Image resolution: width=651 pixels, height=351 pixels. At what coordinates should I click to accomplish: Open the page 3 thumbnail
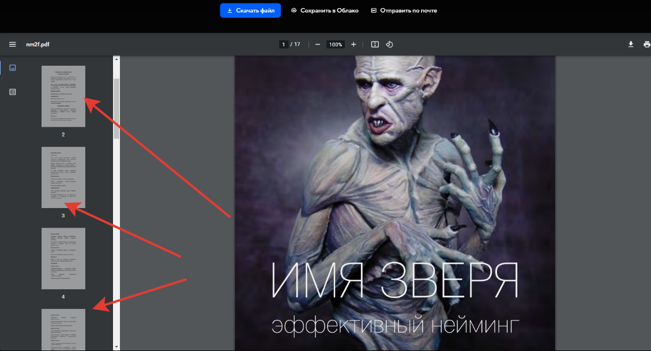[63, 177]
